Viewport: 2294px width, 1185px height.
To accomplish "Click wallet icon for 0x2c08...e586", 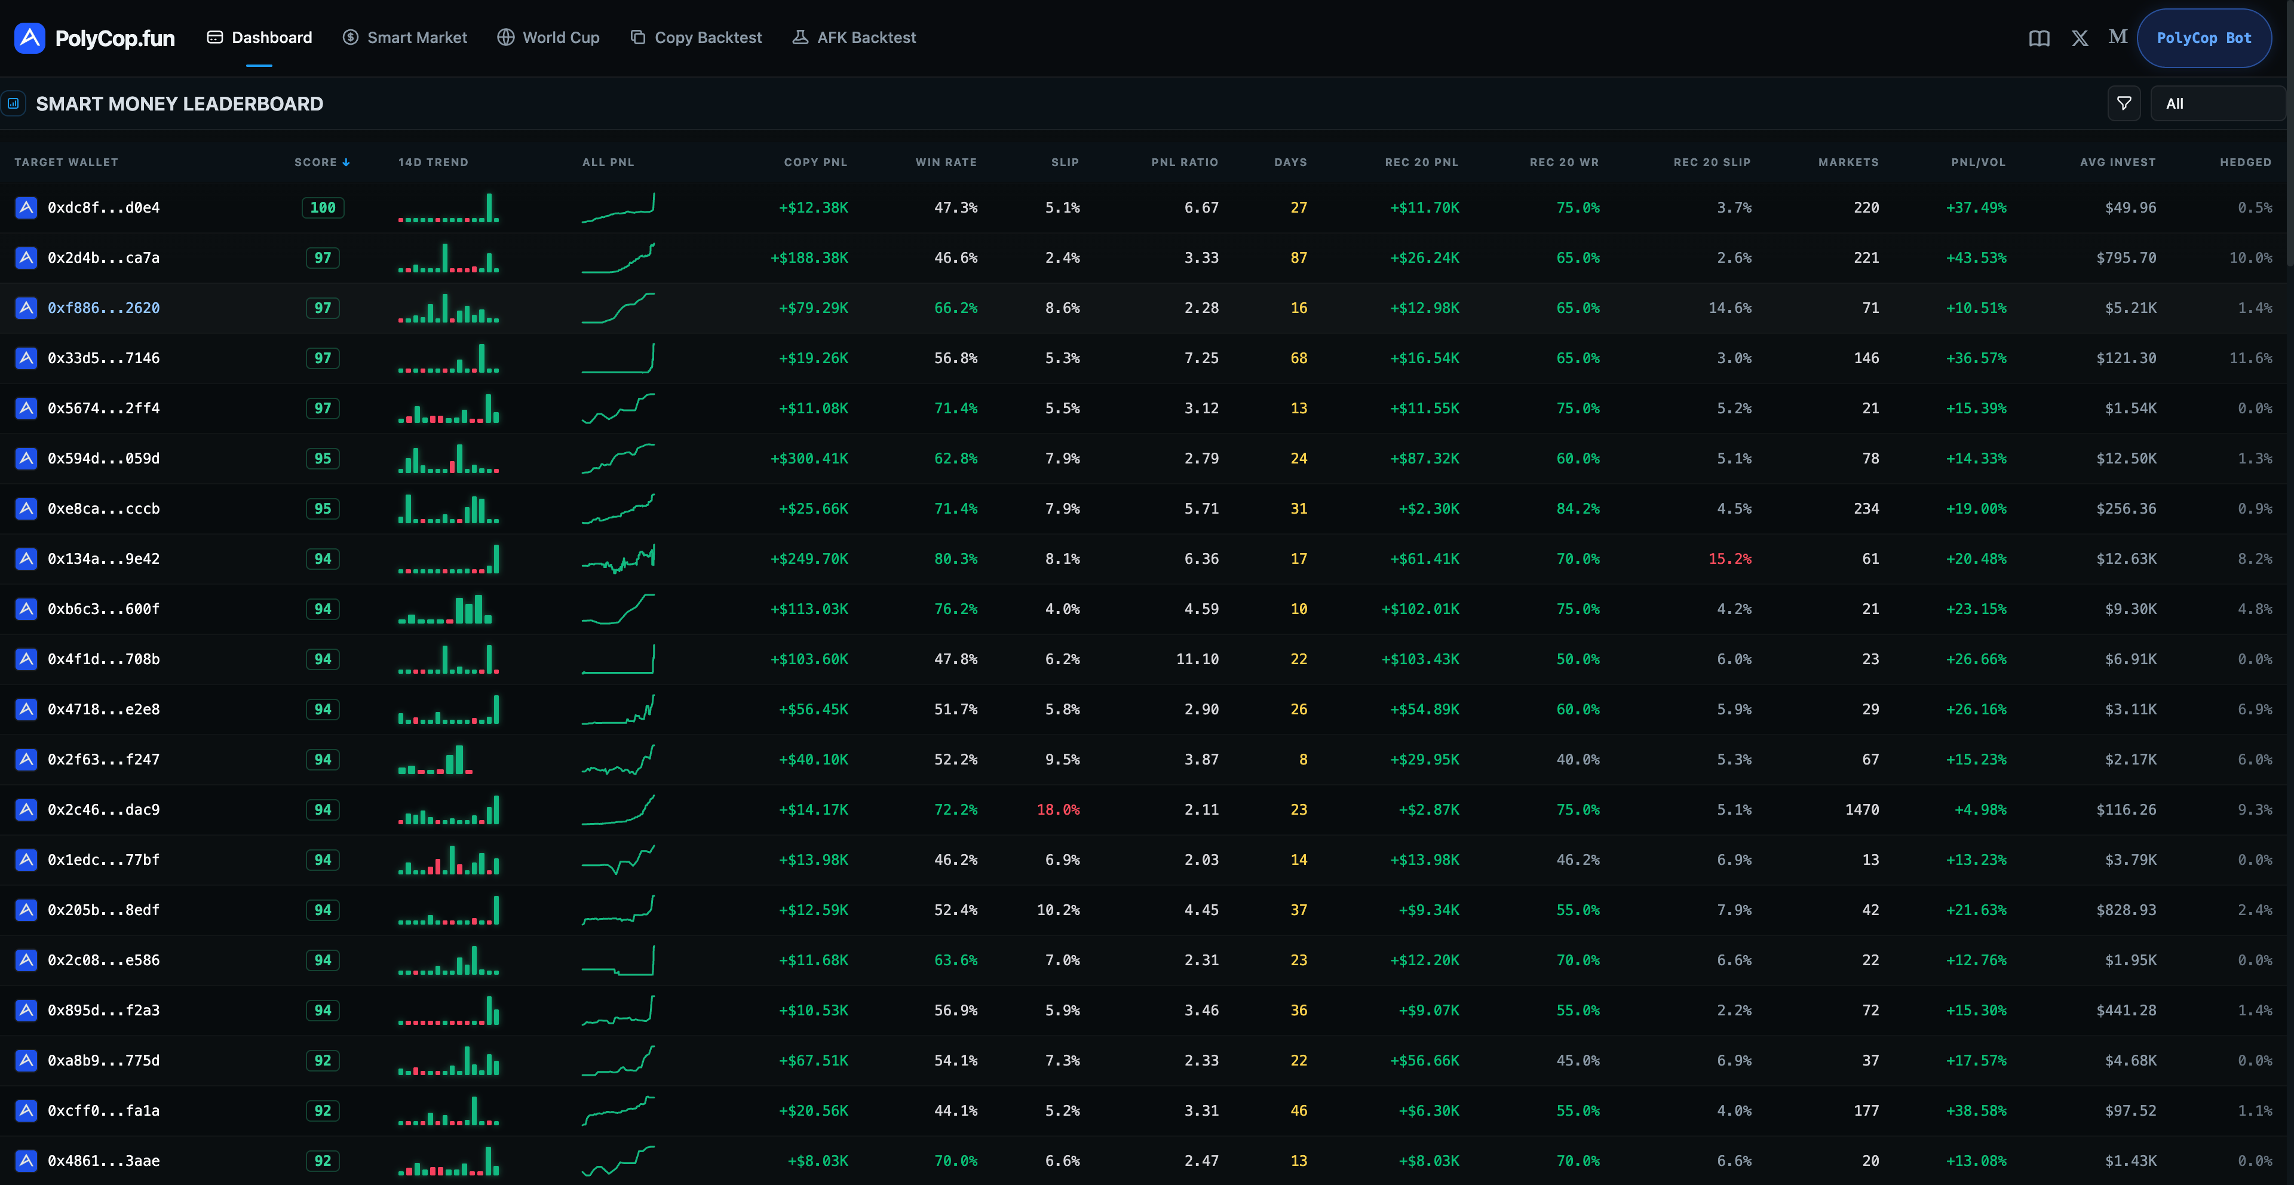I will tap(27, 960).
